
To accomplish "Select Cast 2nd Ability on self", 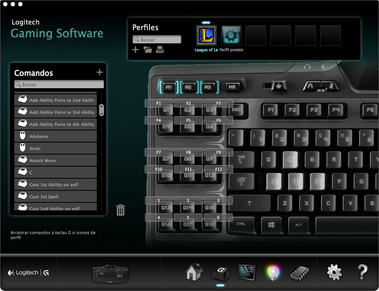I will point(56,207).
